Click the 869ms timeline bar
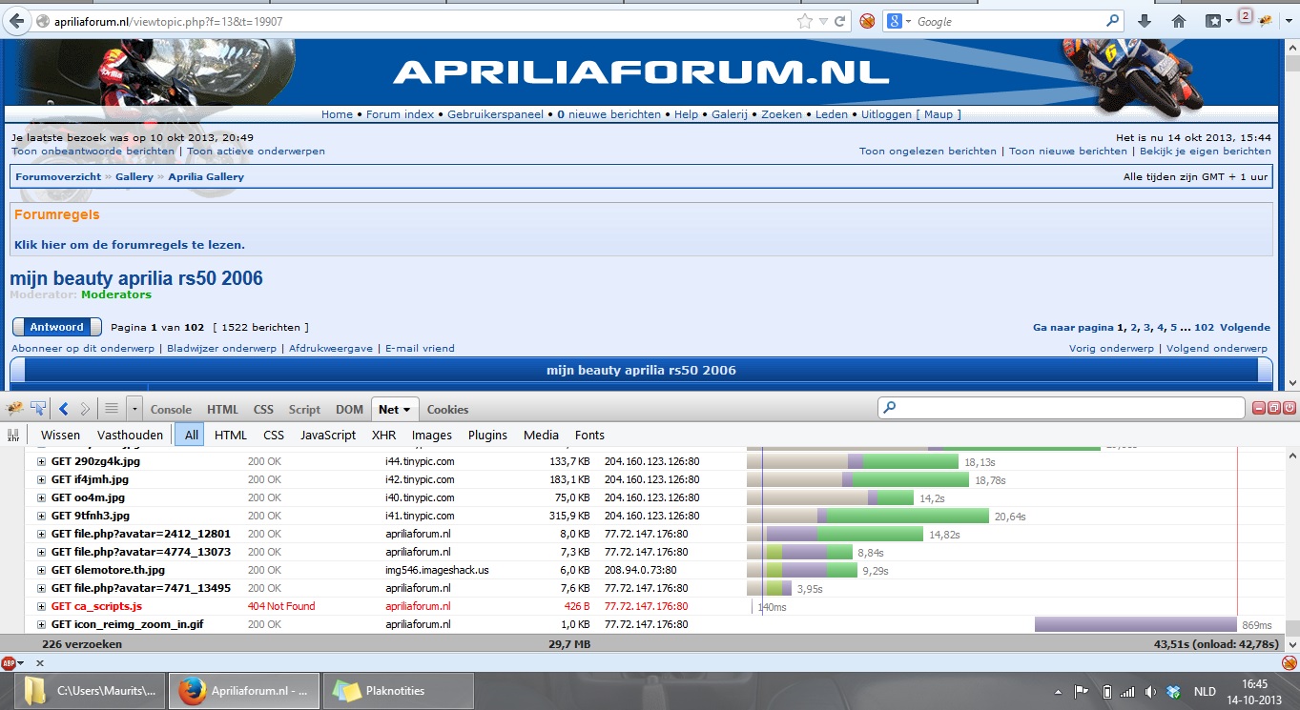This screenshot has width=1300, height=710. pyautogui.click(x=1135, y=624)
